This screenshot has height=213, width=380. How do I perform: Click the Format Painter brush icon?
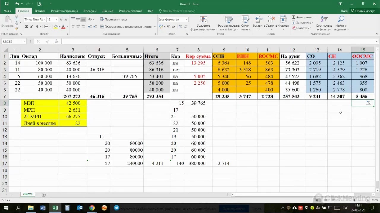pyautogui.click(x=17, y=28)
